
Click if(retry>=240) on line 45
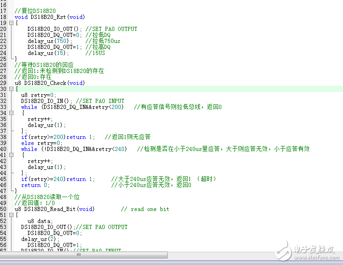tap(43, 180)
